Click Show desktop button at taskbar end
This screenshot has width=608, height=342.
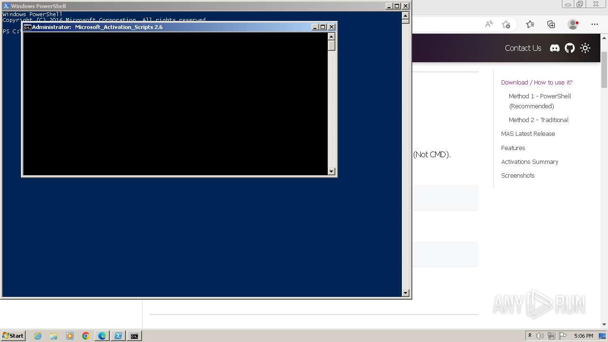coord(603,336)
